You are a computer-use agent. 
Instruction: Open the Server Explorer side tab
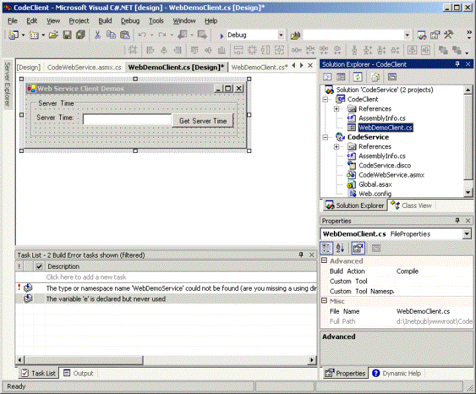(7, 84)
